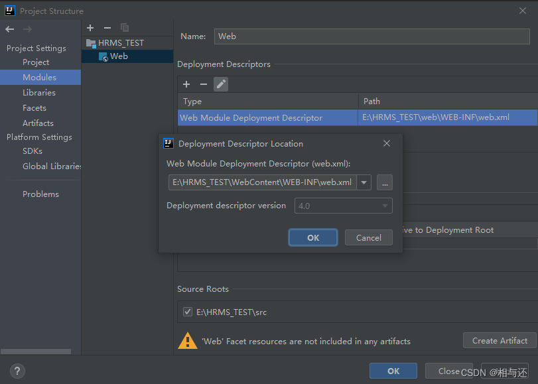Select Project in Project Settings

point(36,62)
